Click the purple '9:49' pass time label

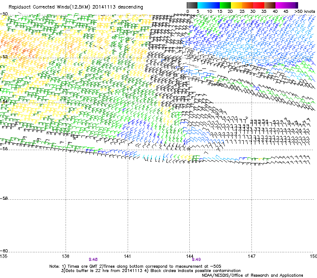pos(196,260)
